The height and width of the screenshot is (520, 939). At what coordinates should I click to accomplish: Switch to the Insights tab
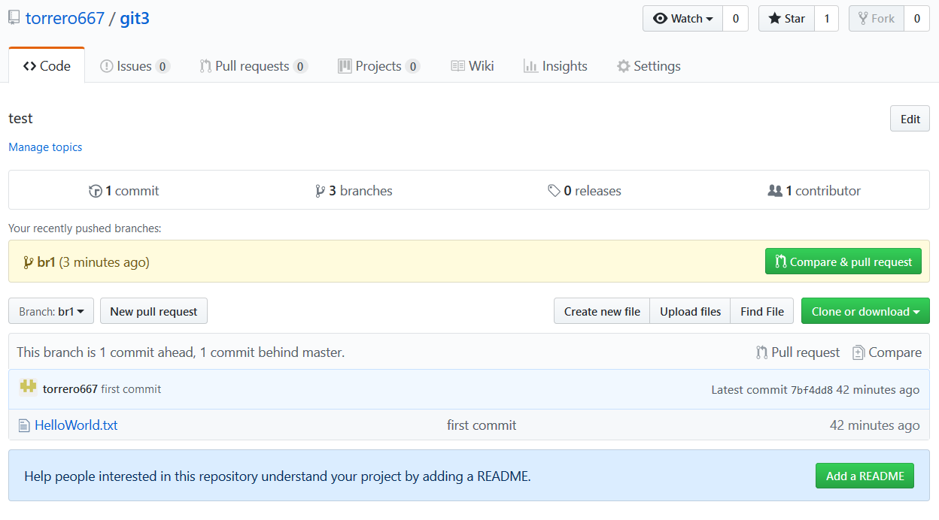(x=555, y=66)
